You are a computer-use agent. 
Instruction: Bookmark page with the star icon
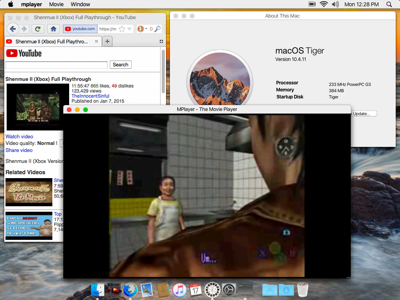point(122,29)
